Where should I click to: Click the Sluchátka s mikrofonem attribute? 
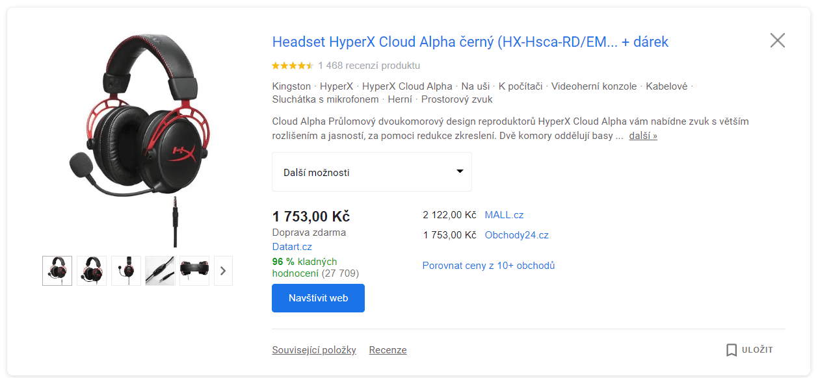(x=325, y=99)
